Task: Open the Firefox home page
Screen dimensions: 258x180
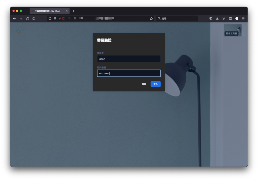Action: (34, 19)
